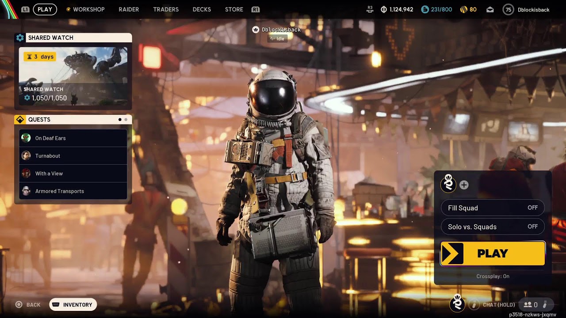566x318 pixels.
Task: Start matchmaking with the yellow PLAY button
Action: [x=493, y=254]
